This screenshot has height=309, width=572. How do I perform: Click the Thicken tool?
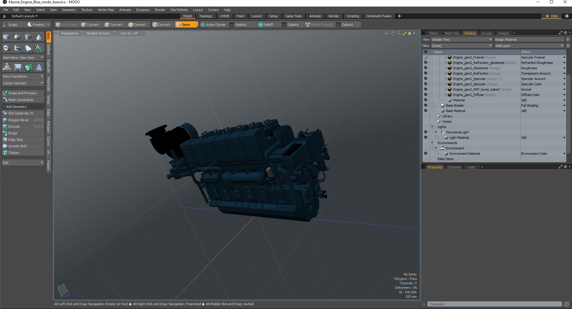[23, 153]
